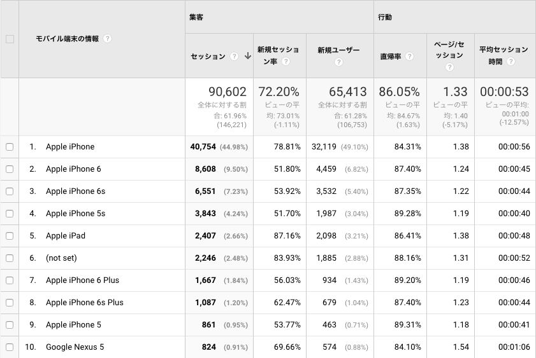Open help icon for 新規セッション率
This screenshot has height=358, width=536.
286,62
